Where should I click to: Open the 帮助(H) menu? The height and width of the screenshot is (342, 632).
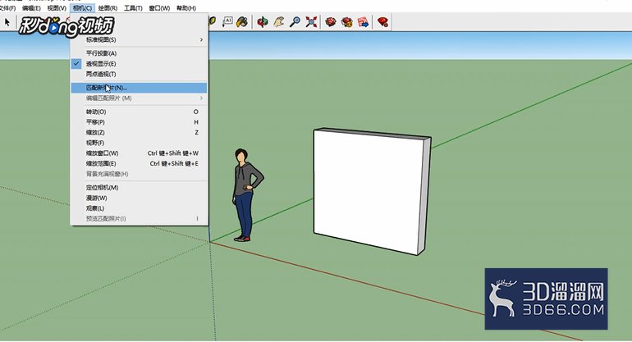tap(185, 8)
